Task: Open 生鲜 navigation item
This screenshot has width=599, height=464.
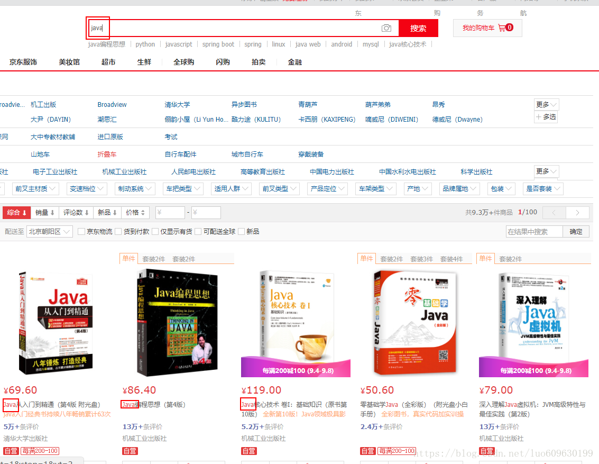Action: [144, 62]
